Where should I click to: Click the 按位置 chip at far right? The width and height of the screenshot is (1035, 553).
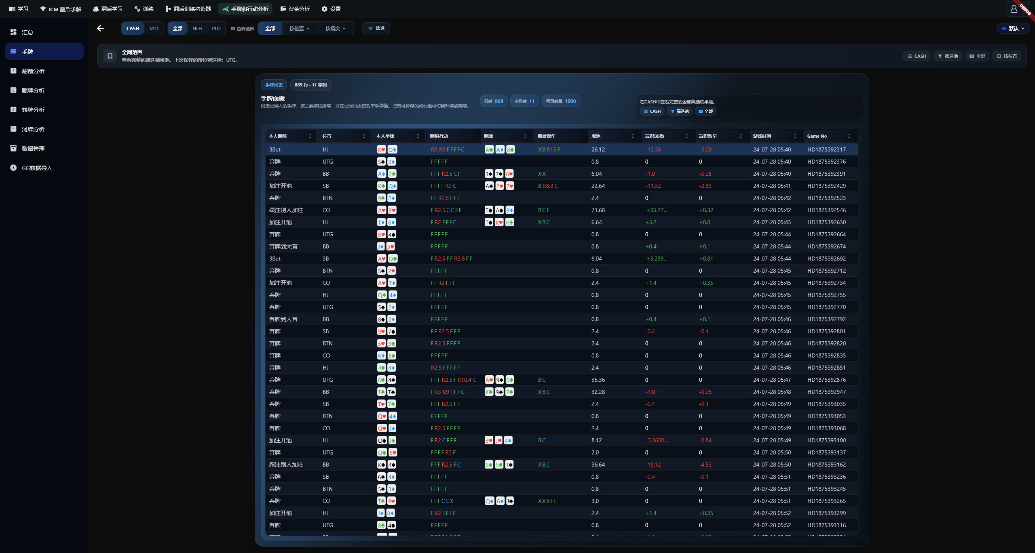pos(1007,56)
